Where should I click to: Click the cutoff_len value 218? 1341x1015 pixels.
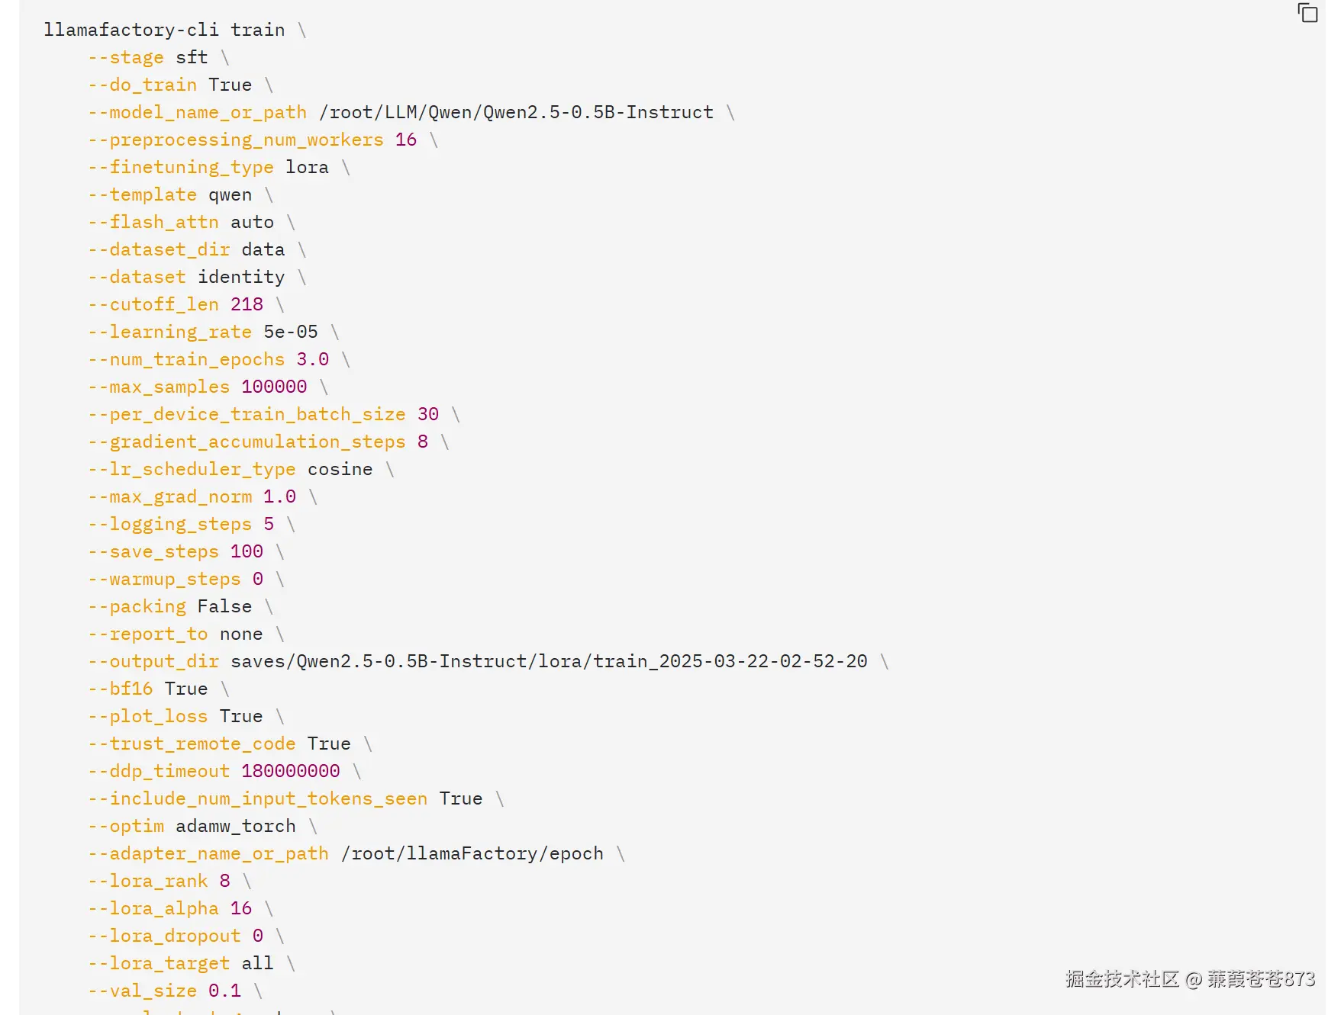click(x=247, y=304)
